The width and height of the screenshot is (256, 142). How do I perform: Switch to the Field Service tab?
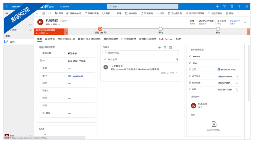coord(166,39)
